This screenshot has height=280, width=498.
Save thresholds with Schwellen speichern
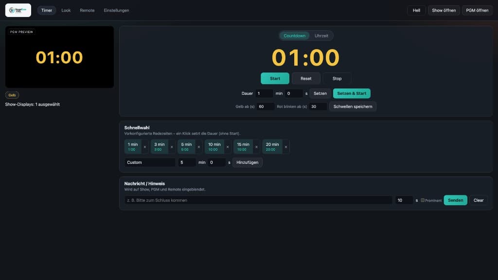(353, 106)
